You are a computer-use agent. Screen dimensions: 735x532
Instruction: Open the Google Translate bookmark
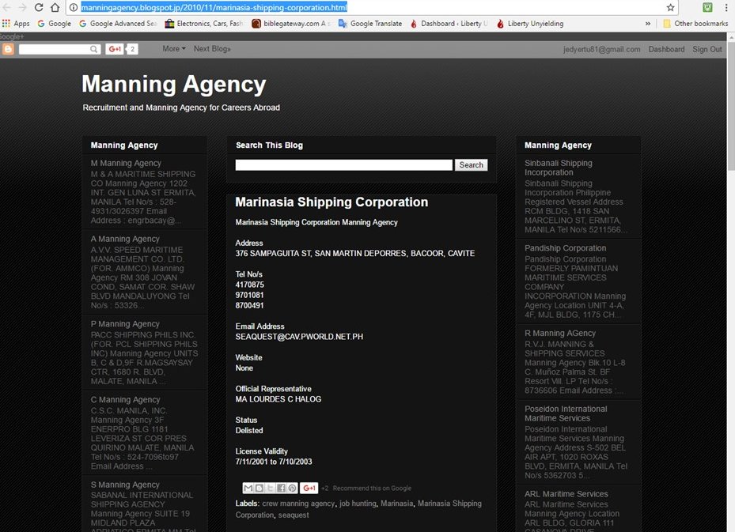pyautogui.click(x=370, y=24)
